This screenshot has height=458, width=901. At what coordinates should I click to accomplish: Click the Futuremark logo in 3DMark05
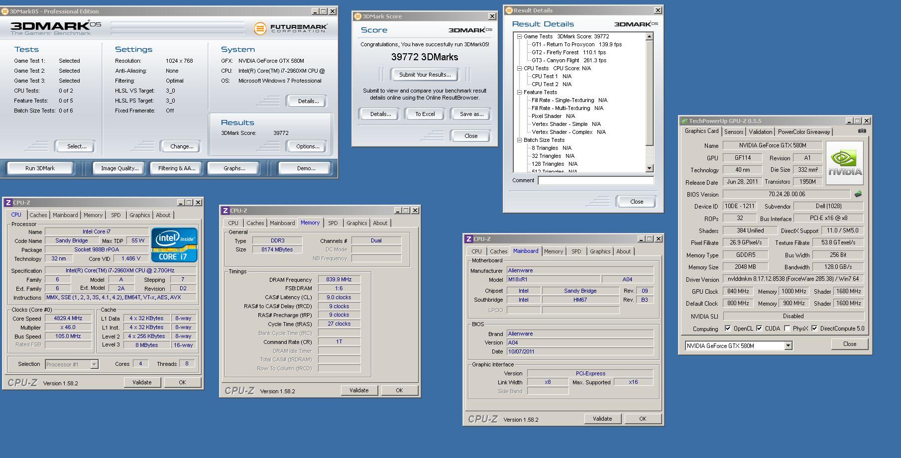[291, 28]
